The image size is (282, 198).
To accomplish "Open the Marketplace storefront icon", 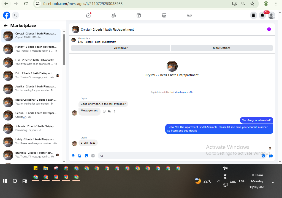I will pos(164,15).
